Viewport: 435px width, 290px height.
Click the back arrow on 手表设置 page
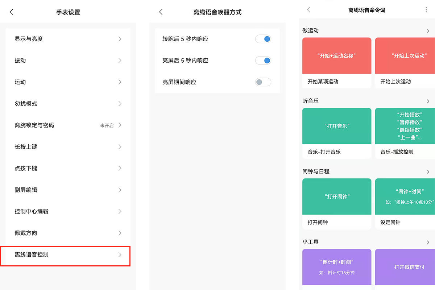[11, 12]
